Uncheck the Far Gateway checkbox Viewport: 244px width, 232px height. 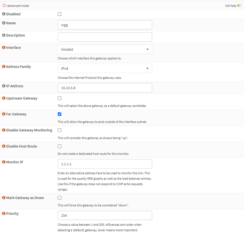tap(59, 114)
